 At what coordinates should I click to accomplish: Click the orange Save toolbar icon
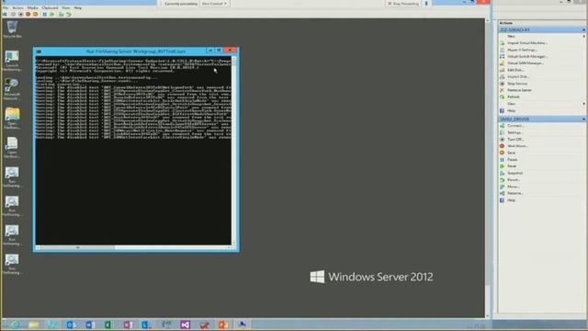35,15
